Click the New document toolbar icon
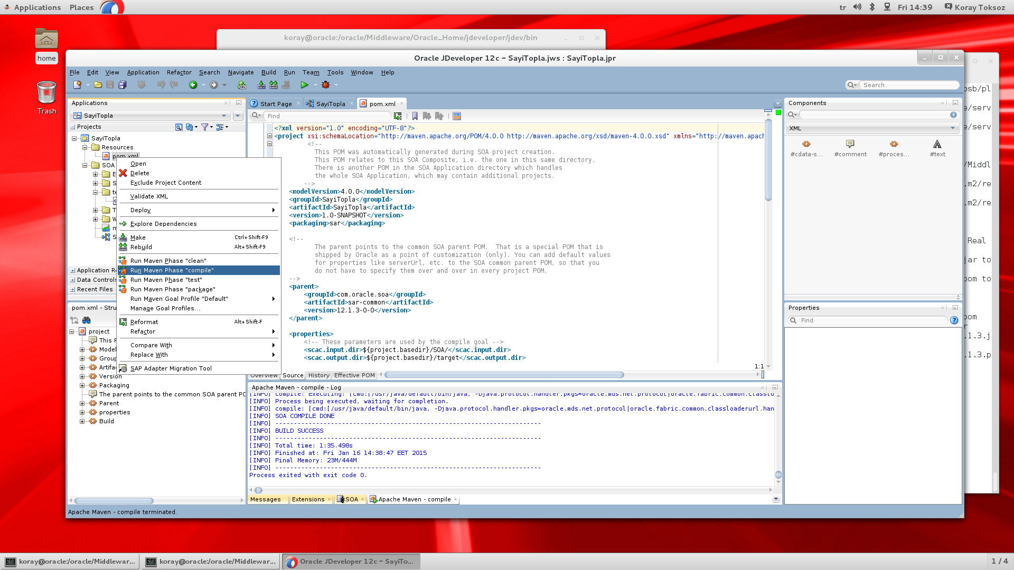This screenshot has width=1014, height=570. (x=77, y=85)
